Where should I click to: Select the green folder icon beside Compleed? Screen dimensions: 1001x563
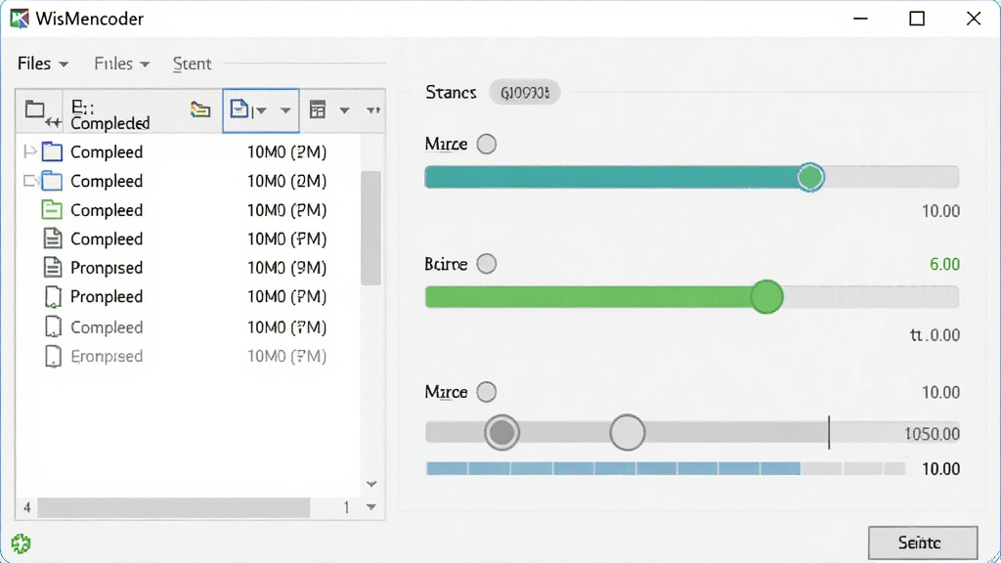point(52,210)
